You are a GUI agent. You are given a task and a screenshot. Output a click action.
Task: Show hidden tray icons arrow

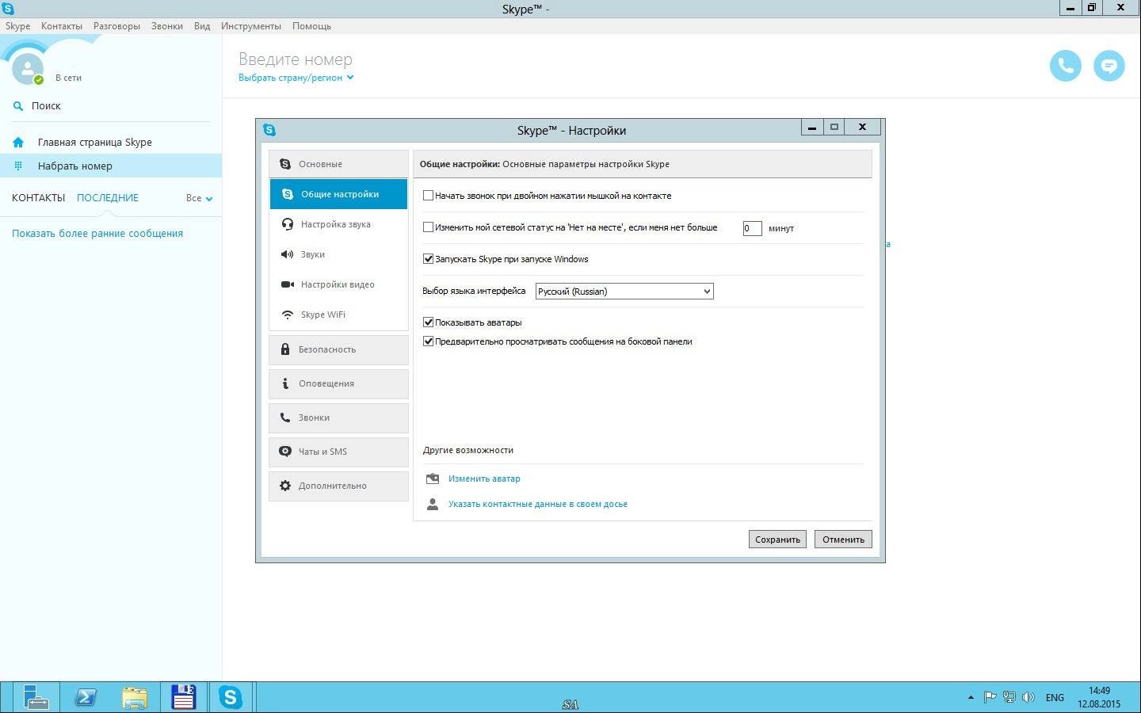pyautogui.click(x=971, y=698)
